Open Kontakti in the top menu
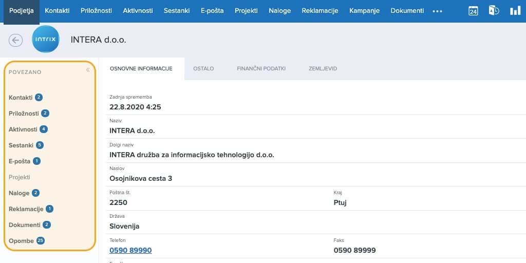 click(57, 11)
